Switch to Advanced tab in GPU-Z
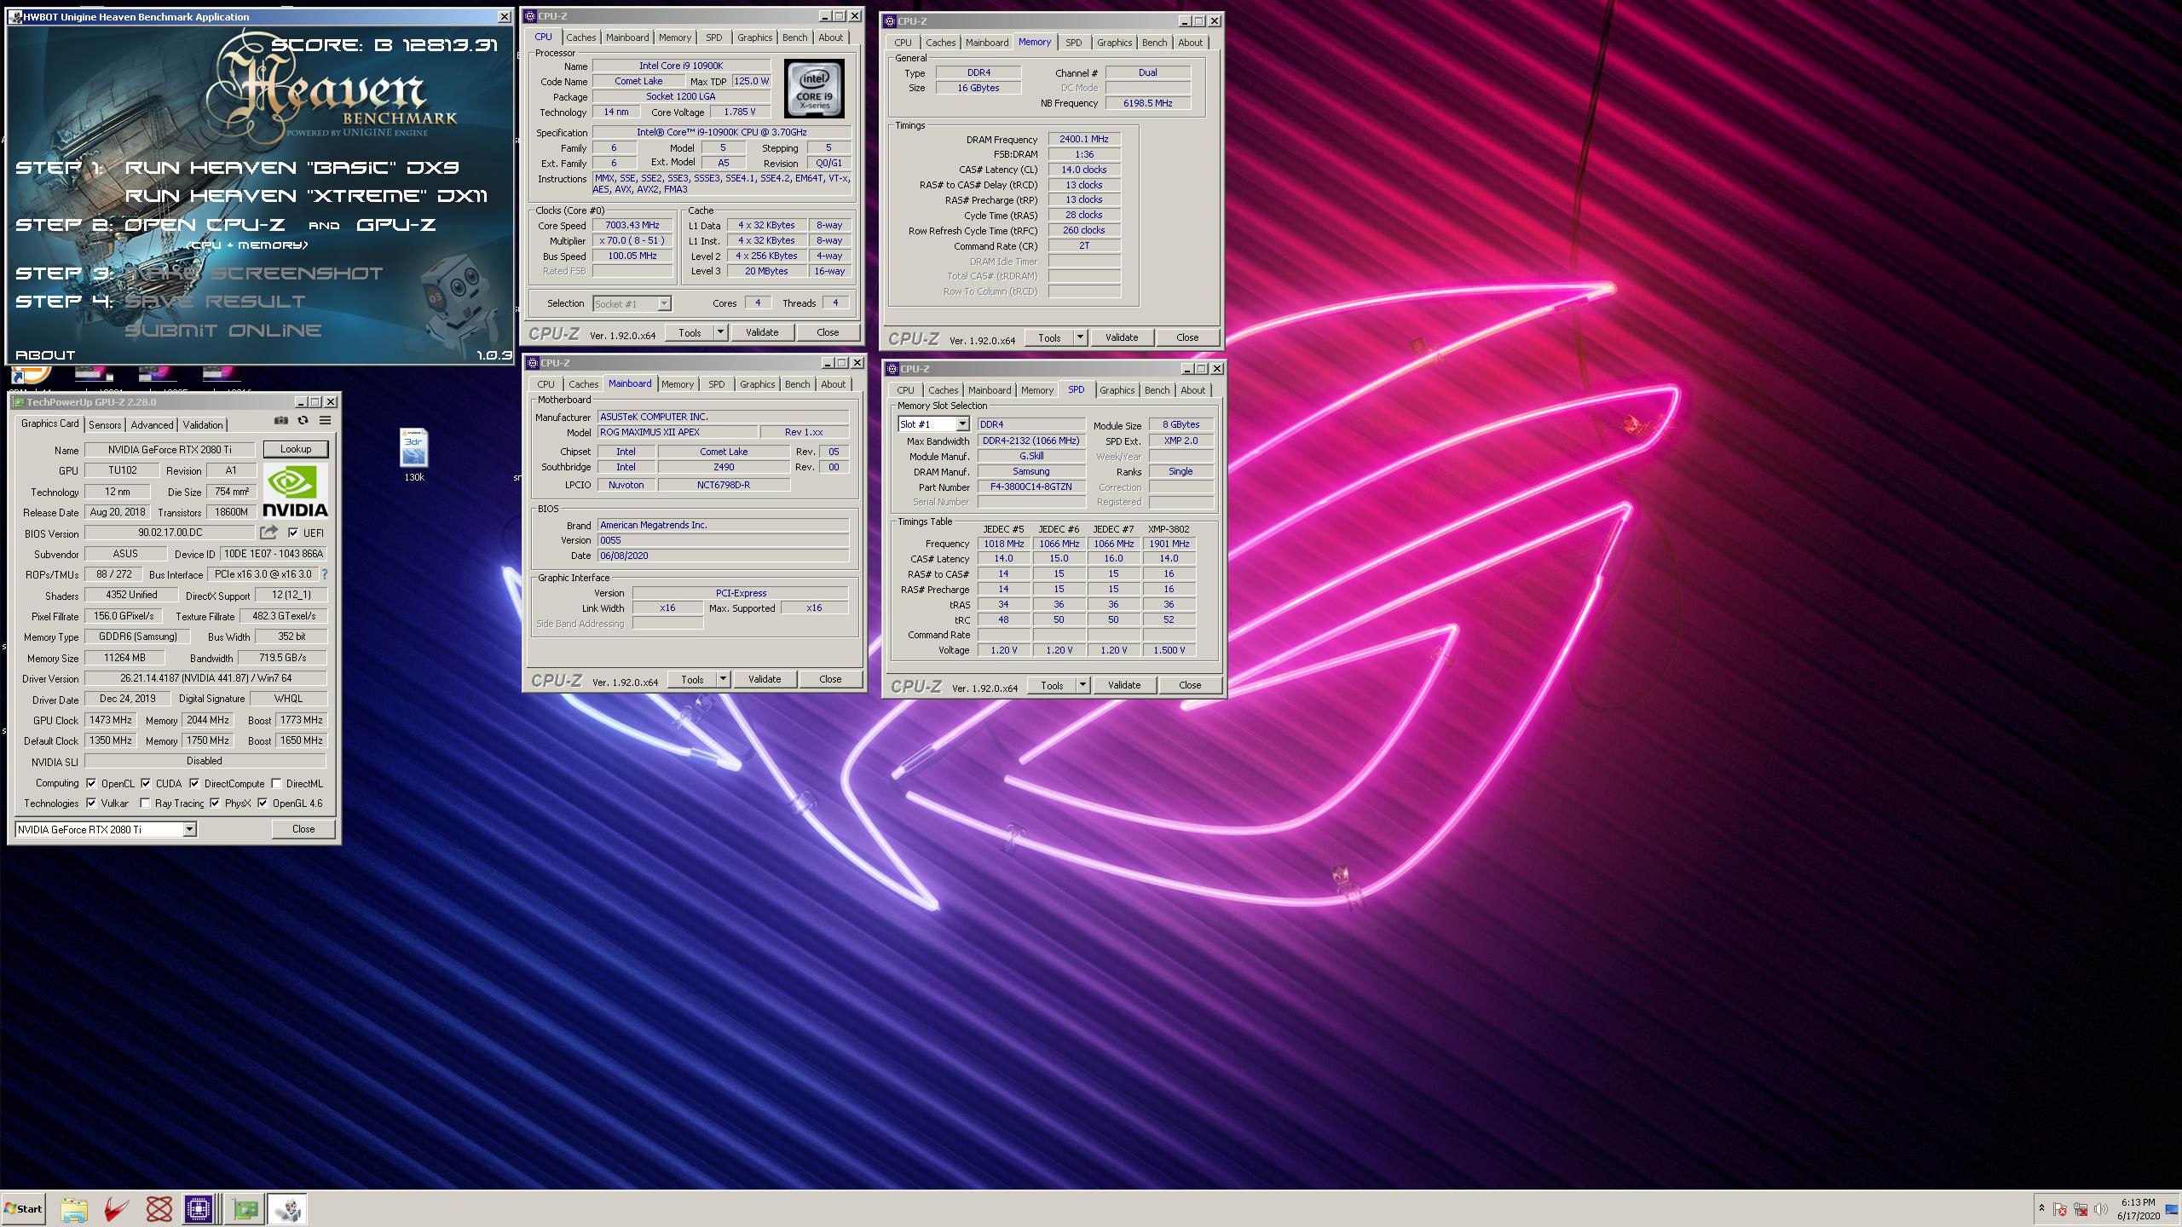Screen dimensions: 2182x1227 pyautogui.click(x=152, y=424)
